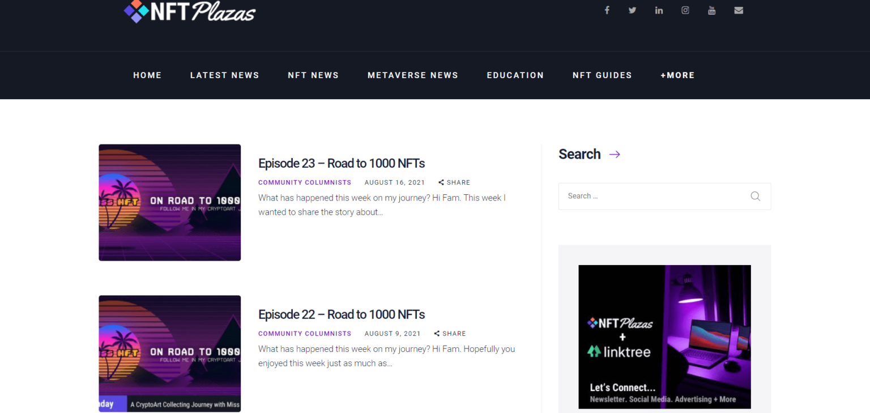Open the LinkedIn social icon

tap(659, 10)
